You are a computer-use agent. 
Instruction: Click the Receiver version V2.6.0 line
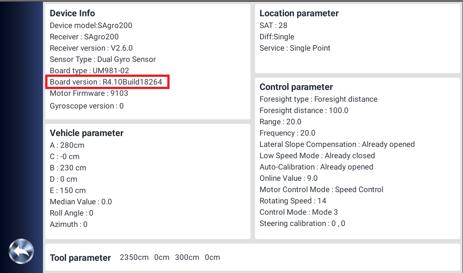pos(91,48)
